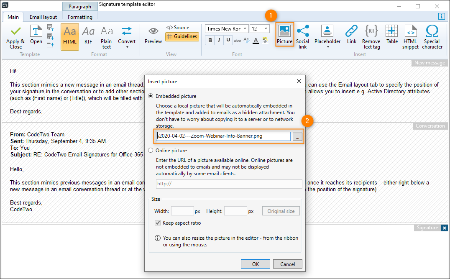Insert a Special character
Viewport: 450px width, 279px height.
432,37
